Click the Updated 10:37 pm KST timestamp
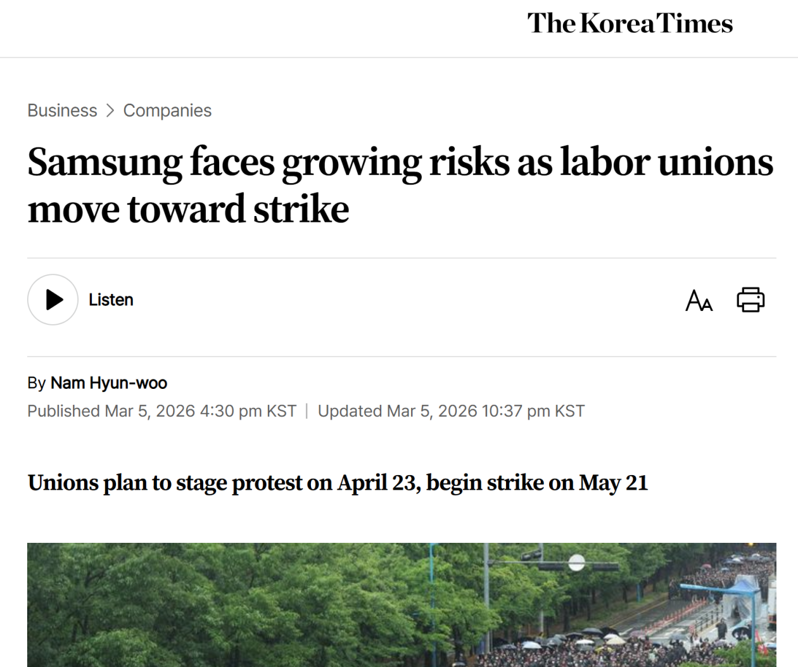 451,411
